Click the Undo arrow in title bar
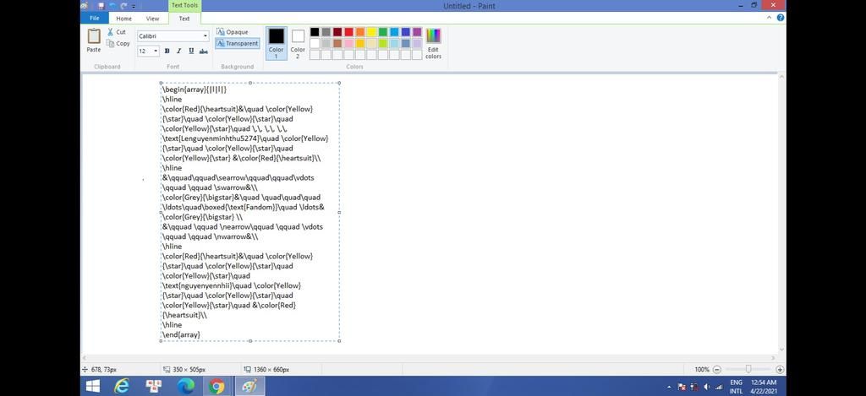 (x=112, y=6)
